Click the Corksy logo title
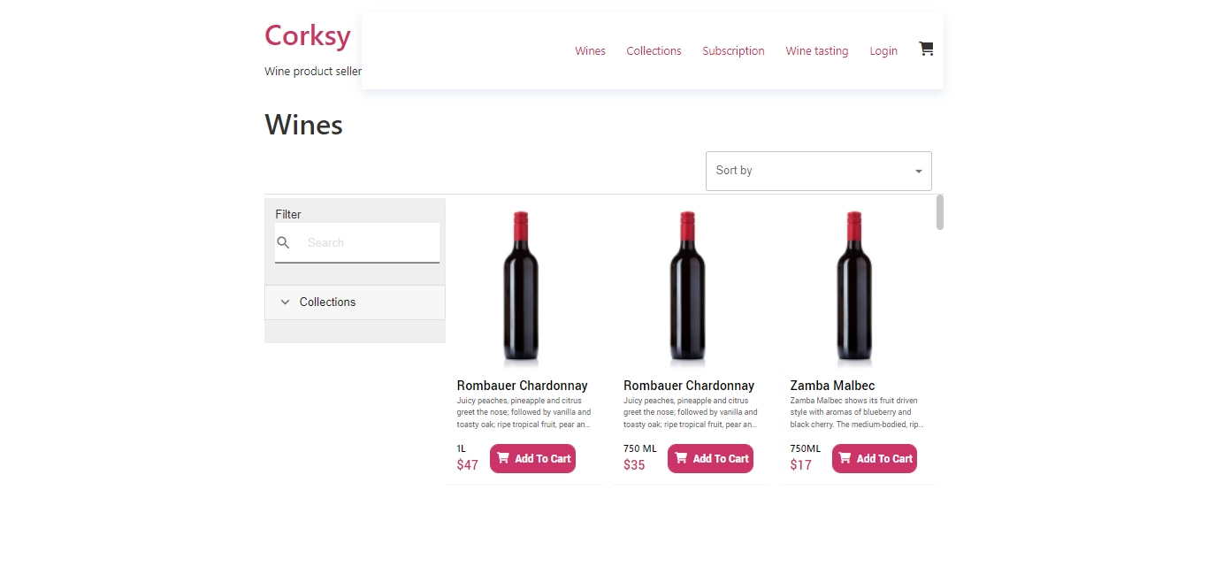The height and width of the screenshot is (574, 1208). tap(308, 35)
